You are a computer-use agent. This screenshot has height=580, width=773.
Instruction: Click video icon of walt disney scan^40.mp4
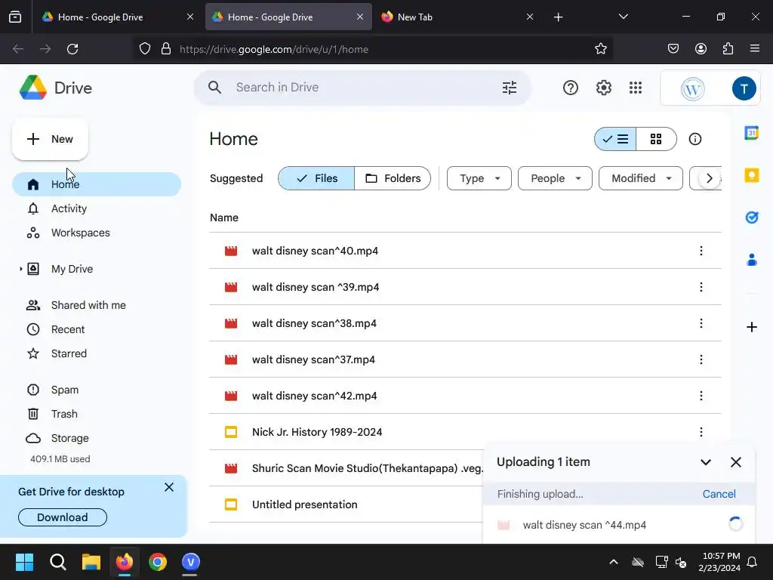[x=231, y=251]
